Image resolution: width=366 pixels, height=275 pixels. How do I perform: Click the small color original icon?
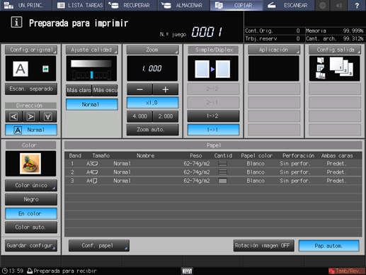point(45,69)
